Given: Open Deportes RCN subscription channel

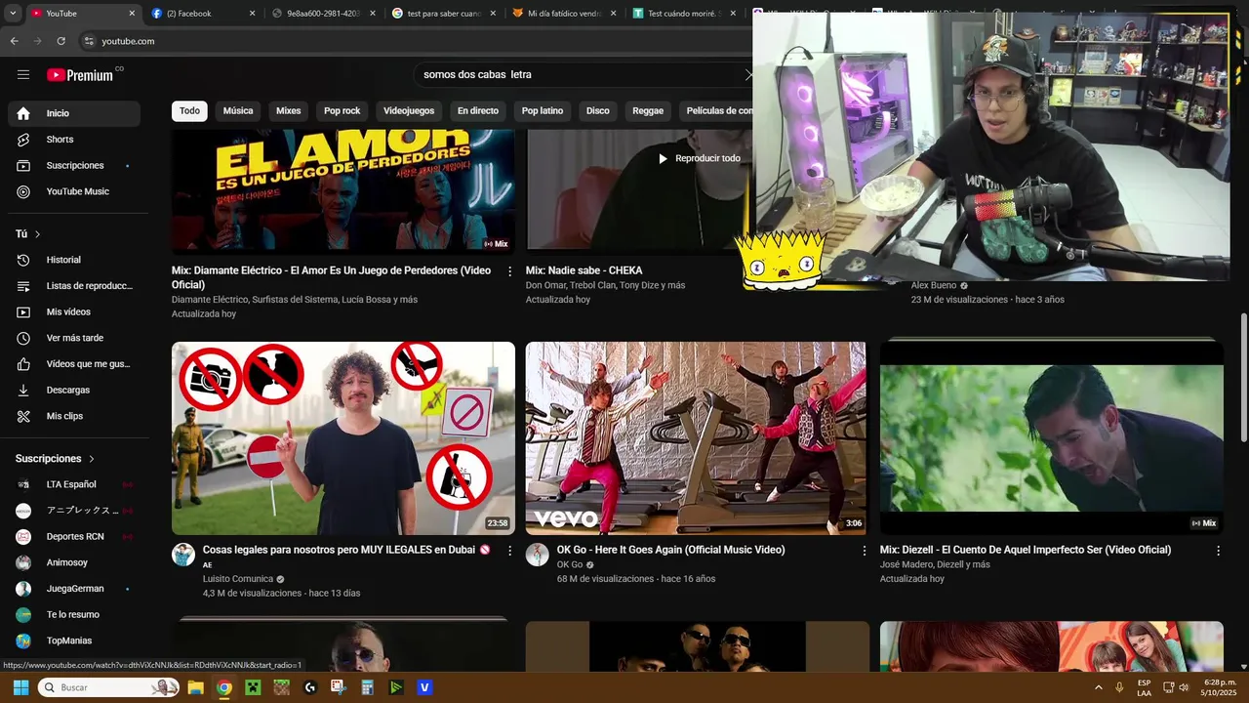Looking at the screenshot, I should [x=74, y=536].
